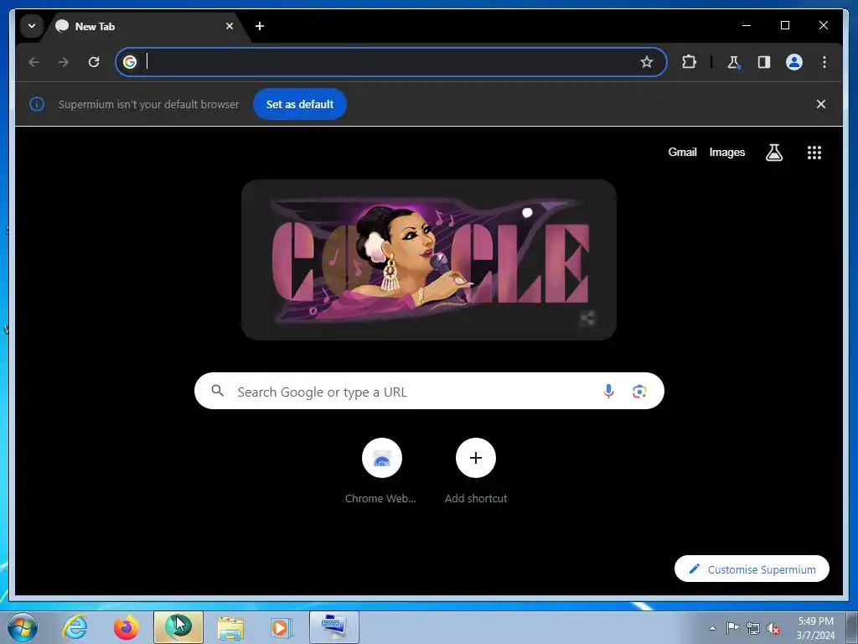
Task: Click the Search Google or type a URL box
Action: tap(429, 391)
